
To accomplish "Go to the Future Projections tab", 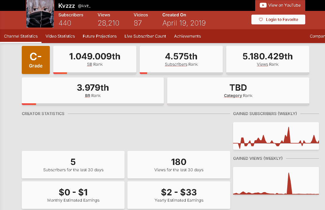I will tap(100, 36).
